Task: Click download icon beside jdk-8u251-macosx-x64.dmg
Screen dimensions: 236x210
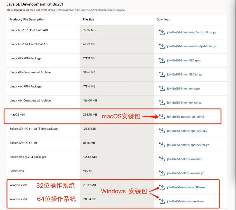Action: click(x=162, y=116)
